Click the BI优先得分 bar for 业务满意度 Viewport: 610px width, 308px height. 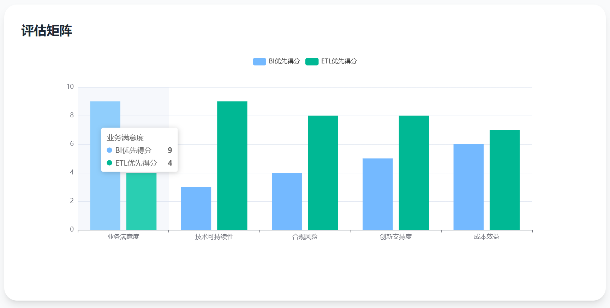click(105, 166)
